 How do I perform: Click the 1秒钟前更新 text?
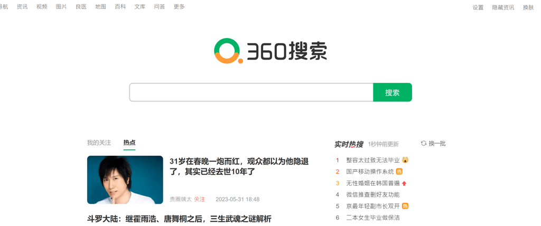tap(383, 144)
